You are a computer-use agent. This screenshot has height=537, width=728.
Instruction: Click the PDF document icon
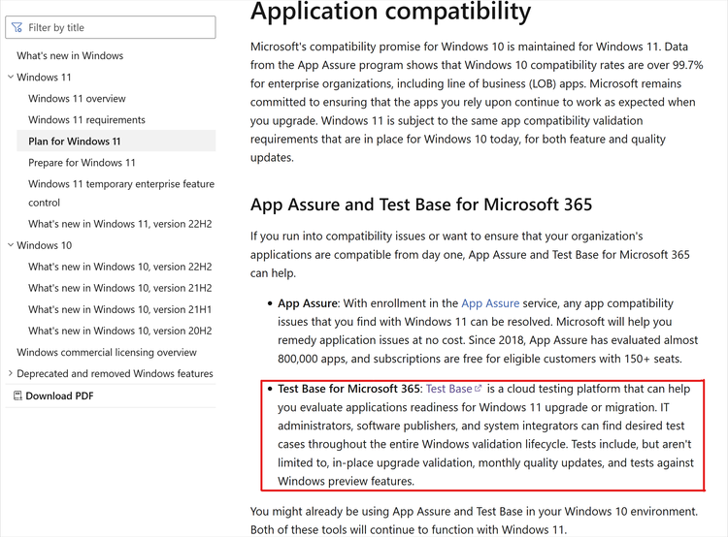17,395
